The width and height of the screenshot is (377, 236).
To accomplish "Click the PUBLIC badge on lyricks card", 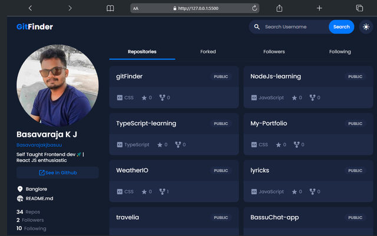I will click(355, 171).
